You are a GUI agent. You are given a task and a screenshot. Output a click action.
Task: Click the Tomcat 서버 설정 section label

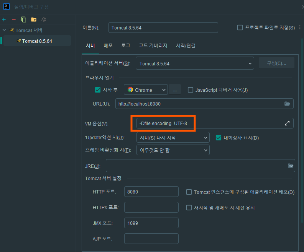103,178
